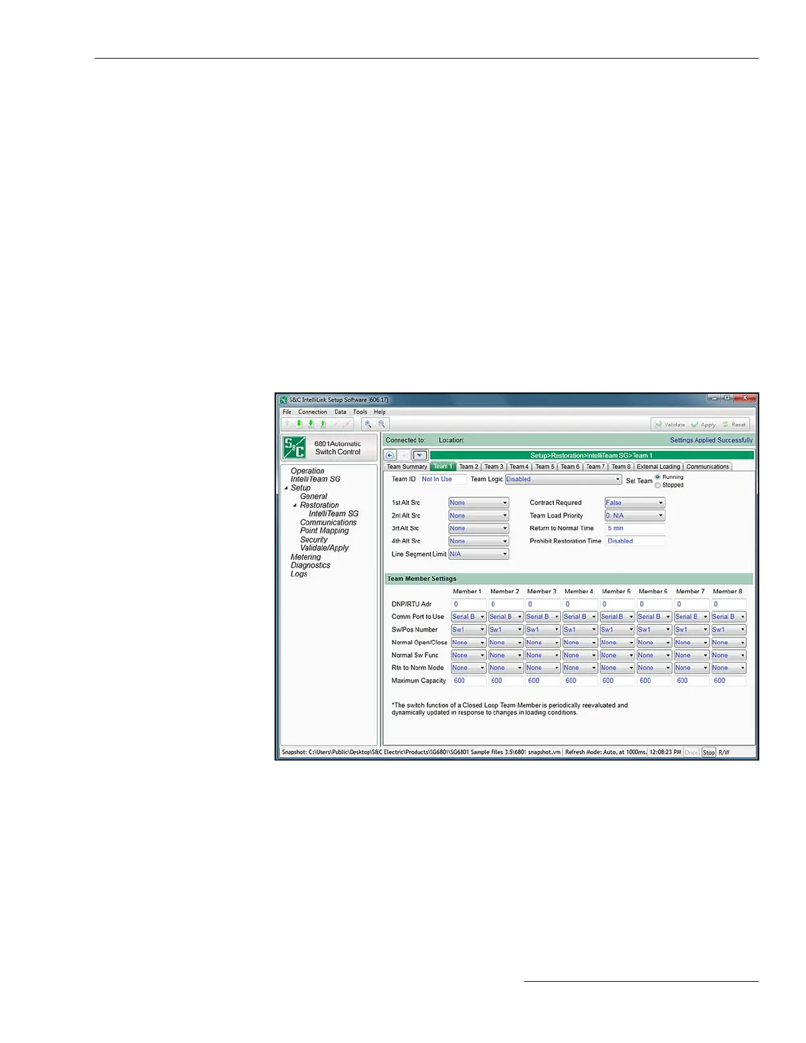
Task: Click the Validate button
Action: [x=670, y=425]
